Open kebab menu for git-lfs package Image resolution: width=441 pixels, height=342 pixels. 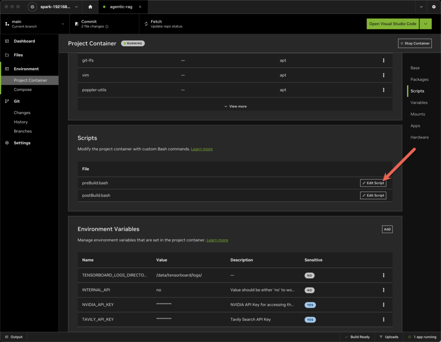pyautogui.click(x=383, y=61)
